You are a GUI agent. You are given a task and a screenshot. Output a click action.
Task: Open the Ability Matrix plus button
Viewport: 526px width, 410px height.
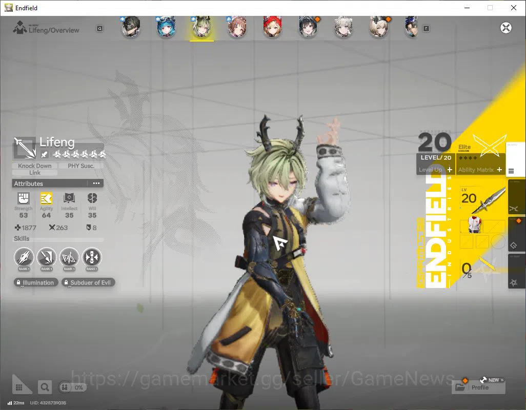pos(499,170)
